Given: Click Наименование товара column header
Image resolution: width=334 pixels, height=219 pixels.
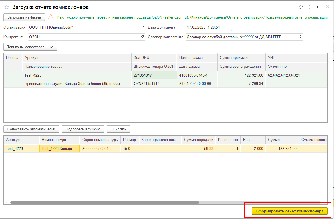Looking at the screenshot, I should click(x=77, y=66).
